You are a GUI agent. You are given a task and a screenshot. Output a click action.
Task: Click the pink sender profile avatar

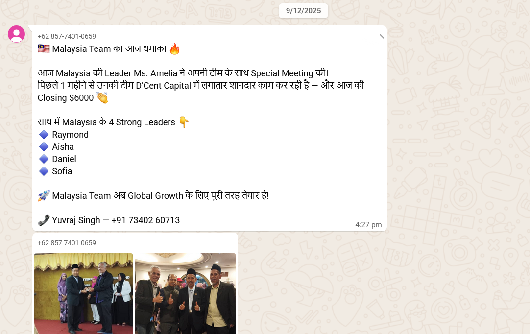click(x=16, y=34)
